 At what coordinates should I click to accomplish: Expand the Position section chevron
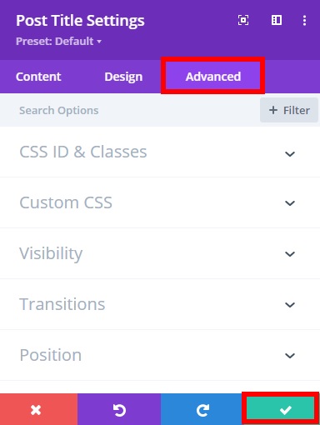click(290, 356)
